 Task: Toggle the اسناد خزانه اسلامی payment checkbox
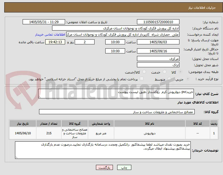coord(142,79)
